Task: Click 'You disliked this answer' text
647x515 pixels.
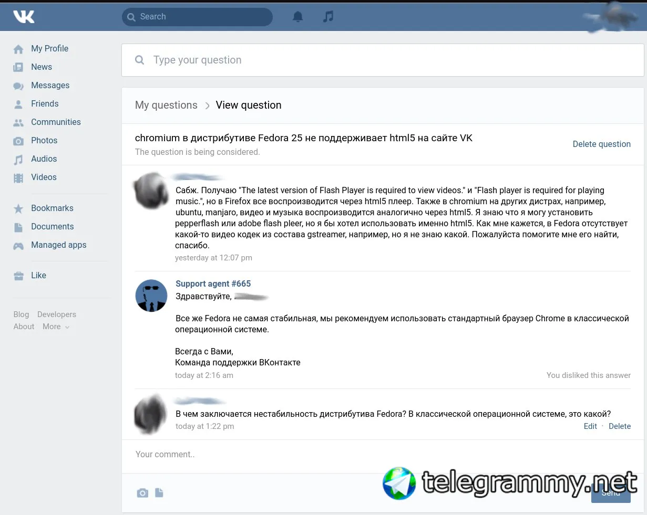Action: pyautogui.click(x=589, y=375)
